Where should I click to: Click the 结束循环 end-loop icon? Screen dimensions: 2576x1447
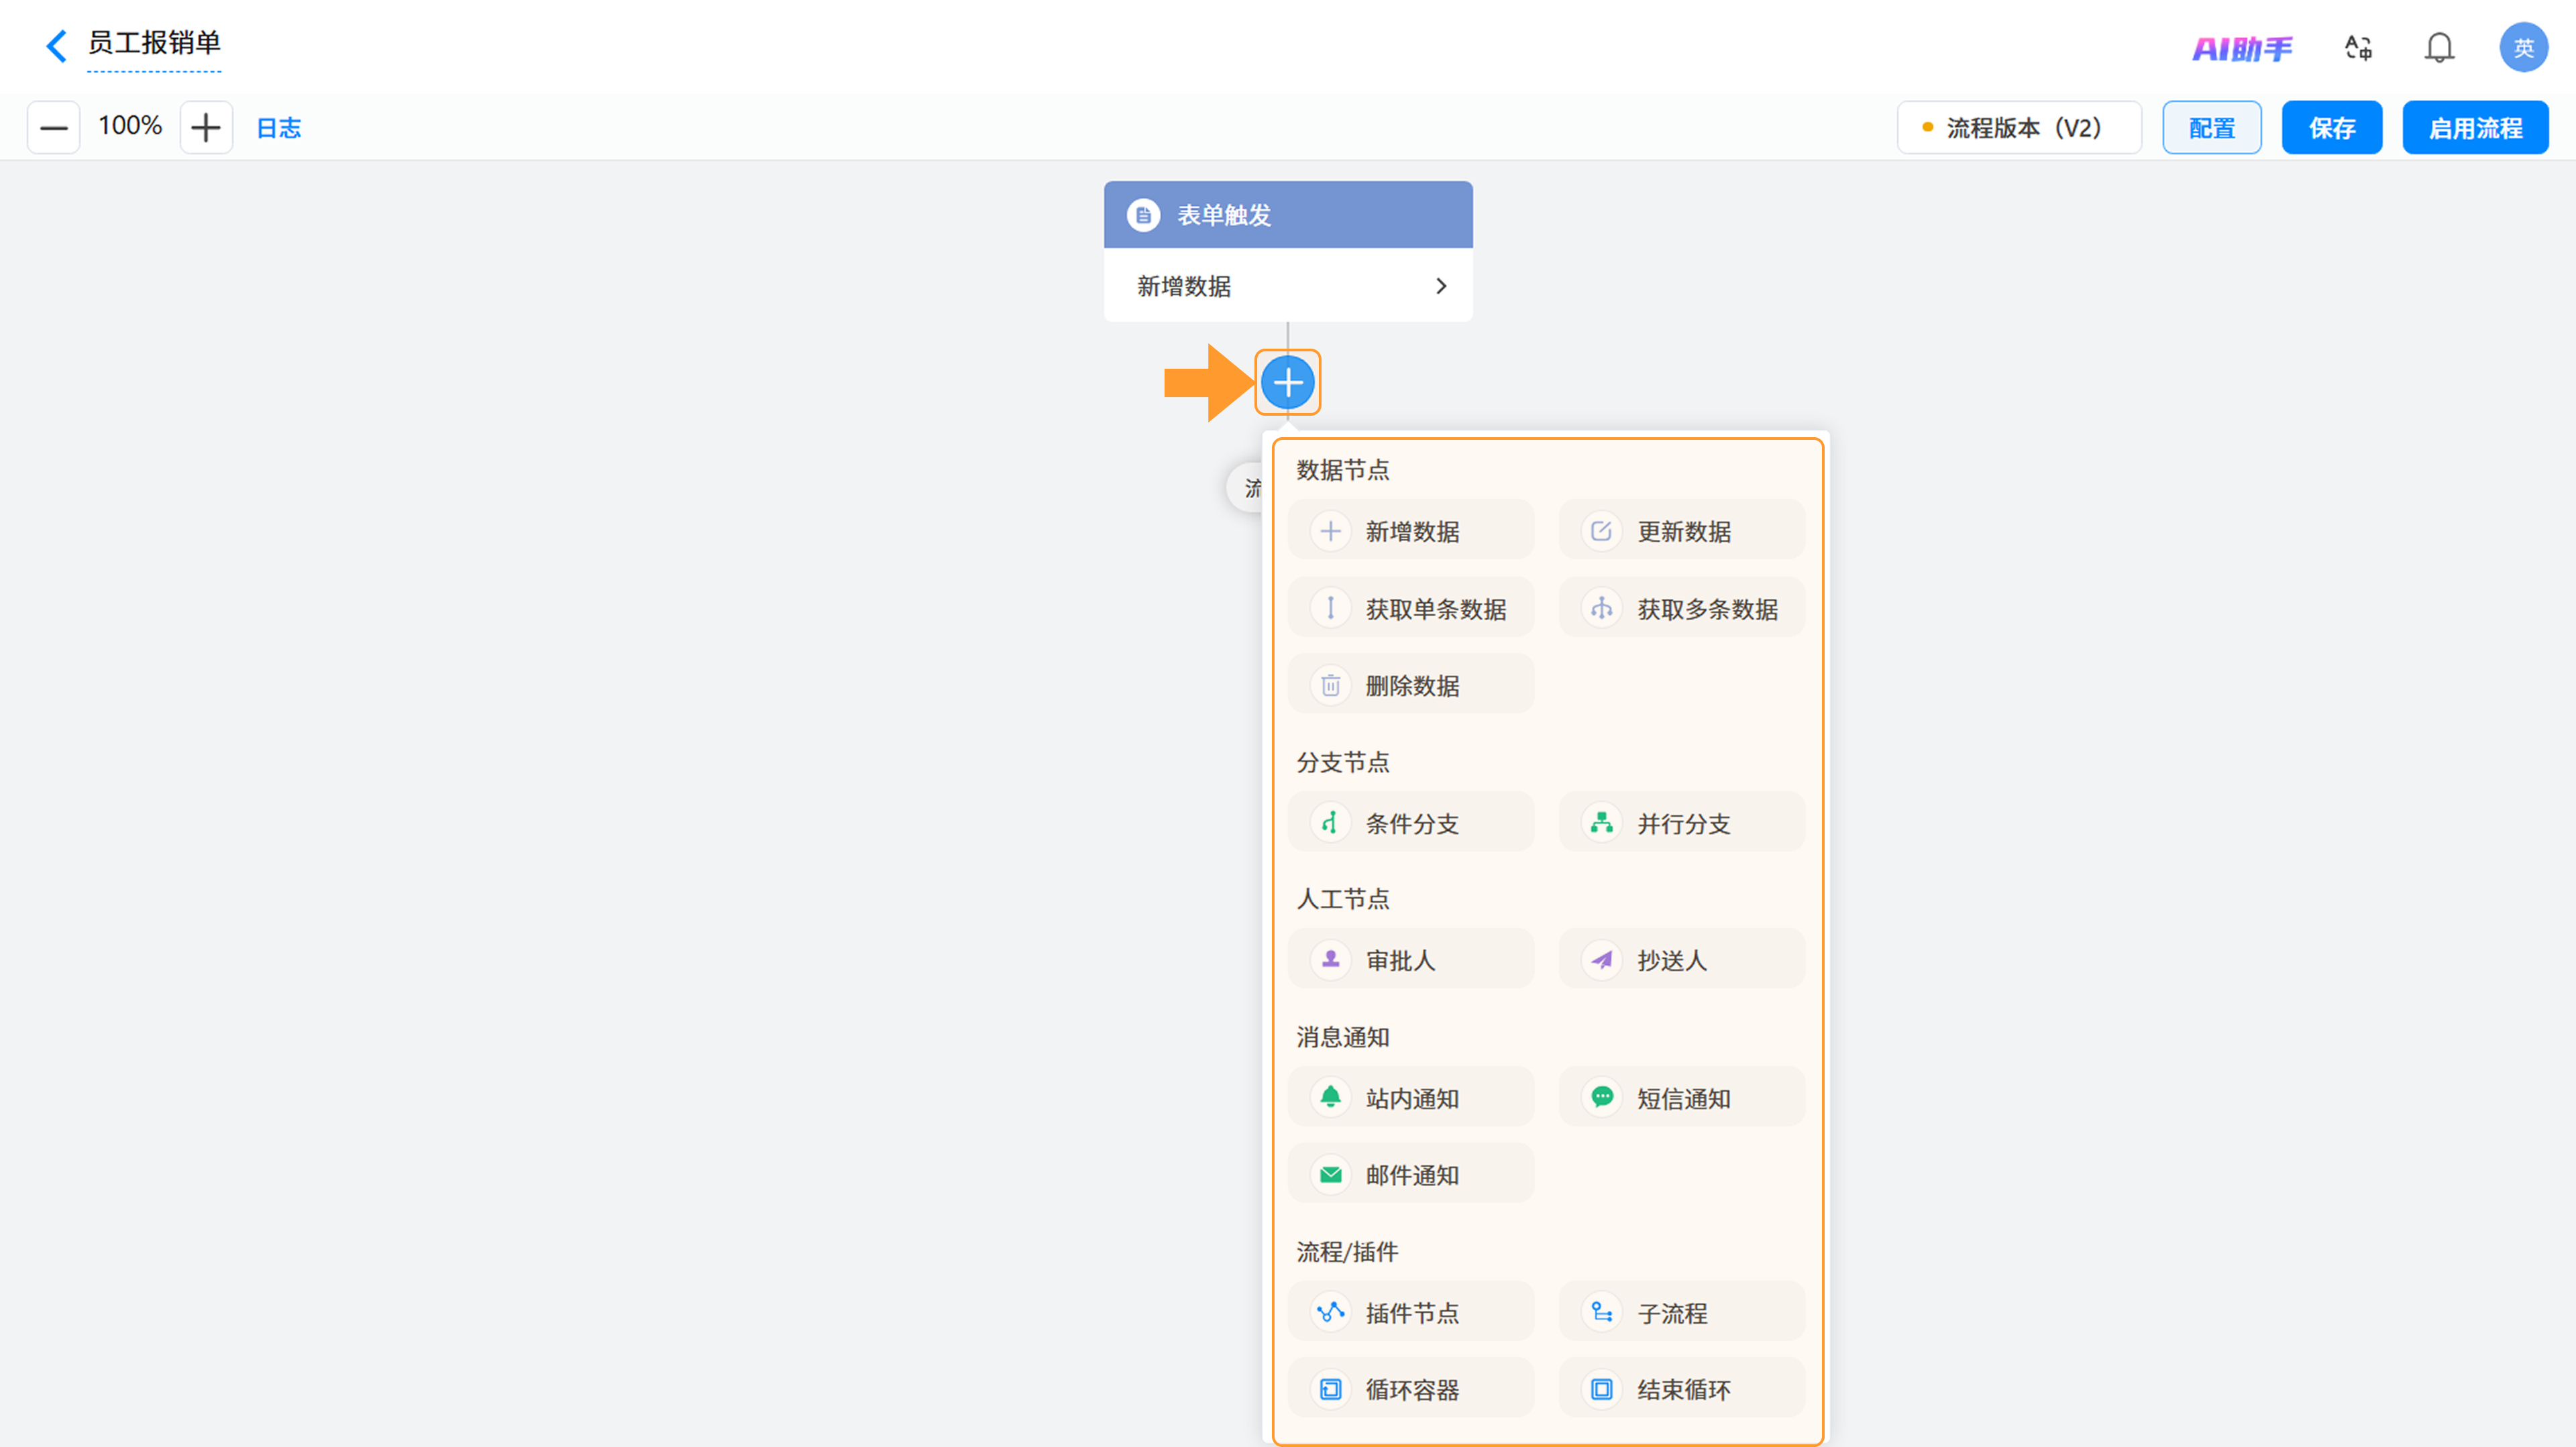pos(1601,1389)
